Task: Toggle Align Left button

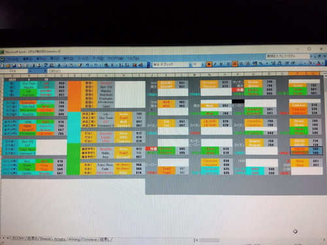Action: click(x=228, y=64)
